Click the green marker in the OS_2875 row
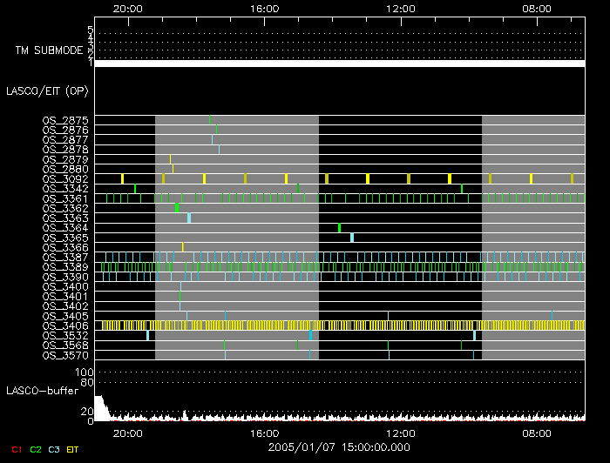 (210, 119)
